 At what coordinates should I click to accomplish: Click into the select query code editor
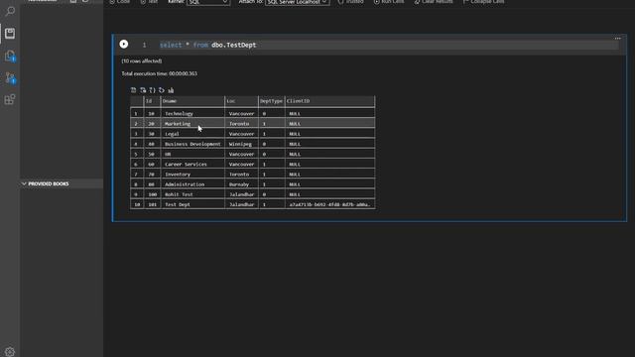[388, 45]
